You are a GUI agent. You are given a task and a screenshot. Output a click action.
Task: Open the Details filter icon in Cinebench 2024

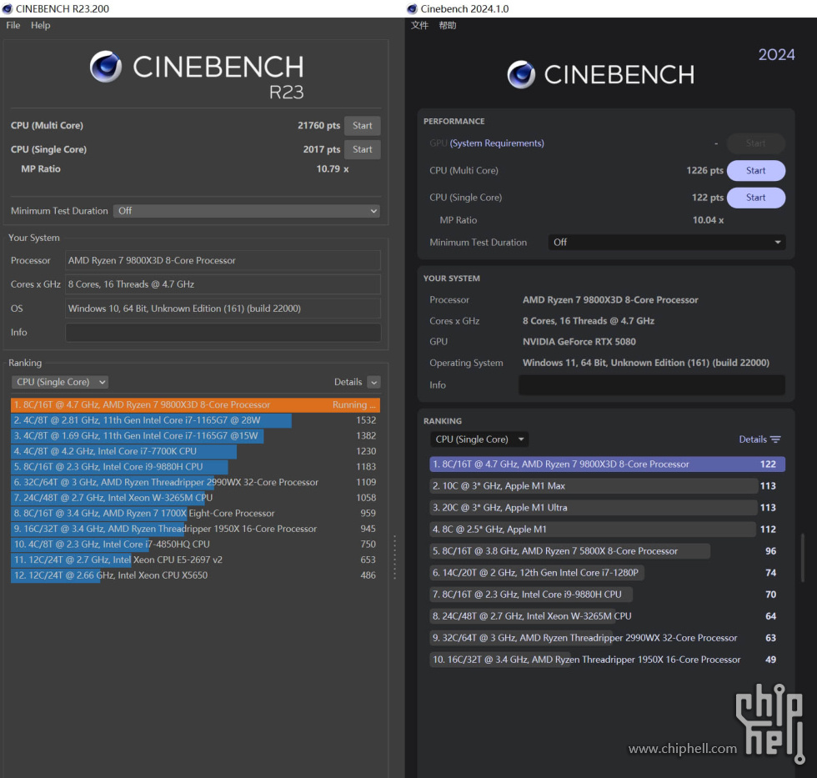pyautogui.click(x=775, y=439)
